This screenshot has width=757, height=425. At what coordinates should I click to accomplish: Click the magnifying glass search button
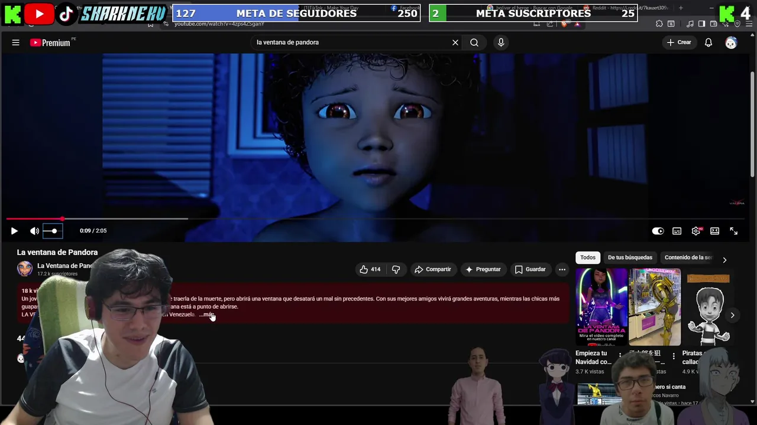[474, 42]
